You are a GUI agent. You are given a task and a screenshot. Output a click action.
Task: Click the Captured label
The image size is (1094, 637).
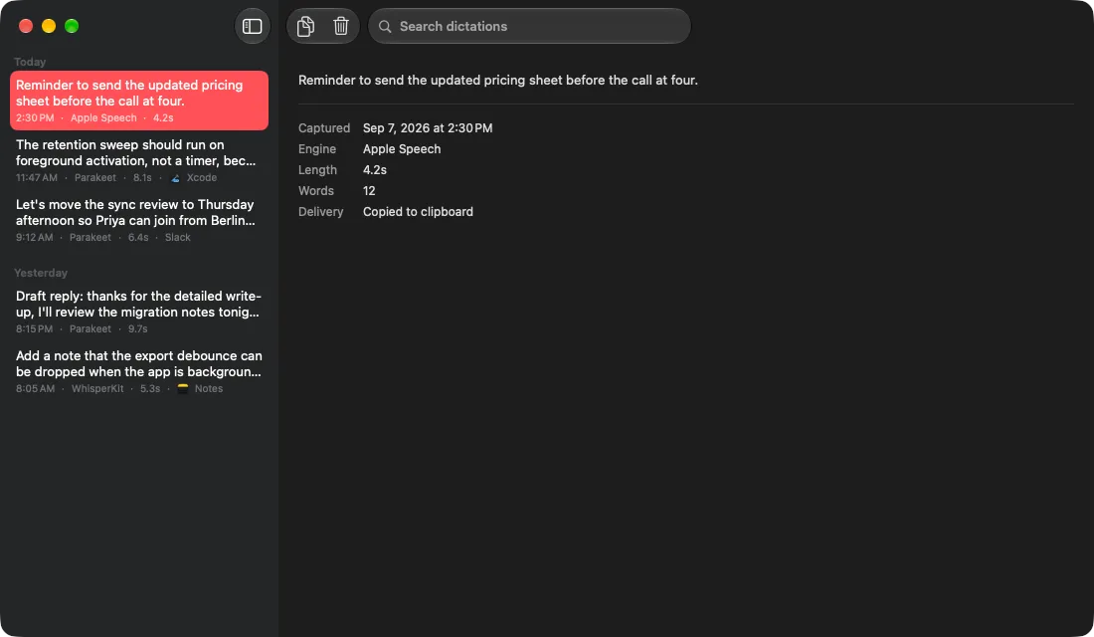(324, 128)
